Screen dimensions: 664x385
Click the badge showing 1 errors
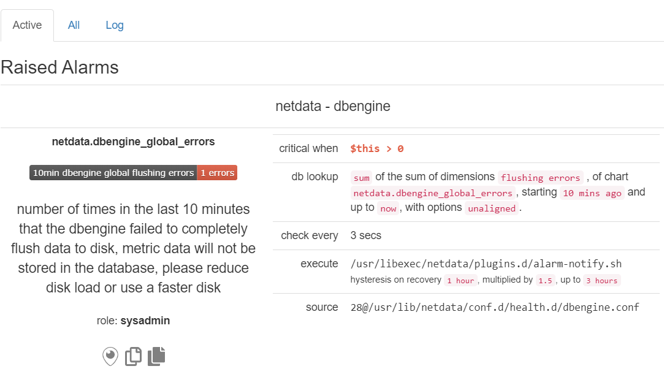[217, 172]
